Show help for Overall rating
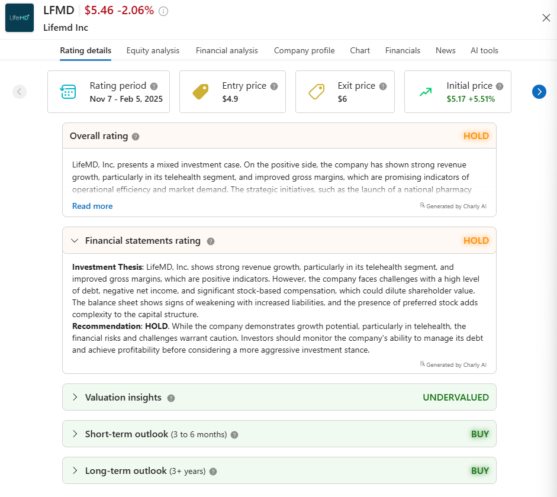 pos(136,137)
